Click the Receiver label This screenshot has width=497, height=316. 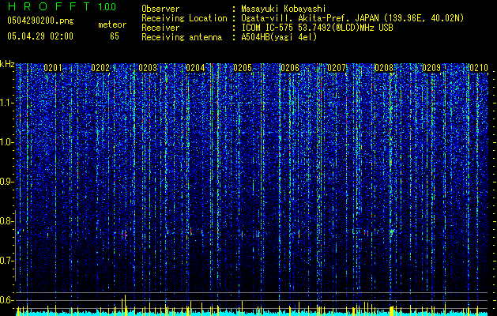pos(160,28)
